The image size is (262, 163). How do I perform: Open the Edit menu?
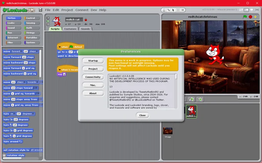click(56, 10)
